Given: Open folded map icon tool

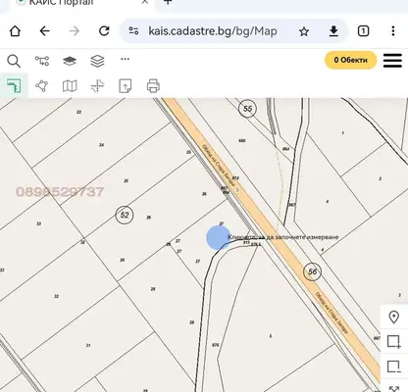Looking at the screenshot, I should tap(70, 86).
